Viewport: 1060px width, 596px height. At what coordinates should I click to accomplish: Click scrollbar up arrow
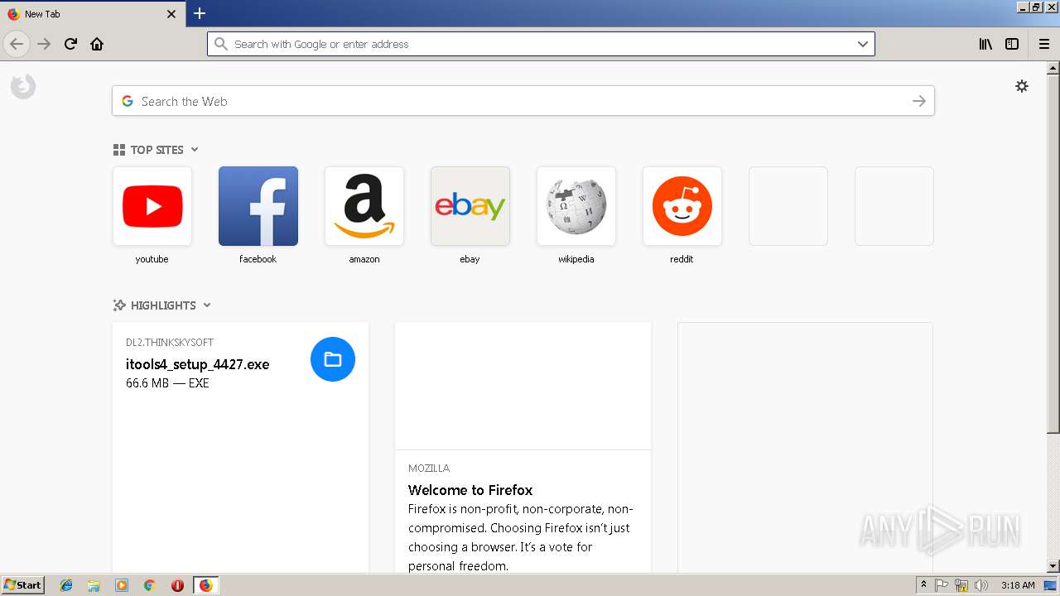pyautogui.click(x=1053, y=68)
